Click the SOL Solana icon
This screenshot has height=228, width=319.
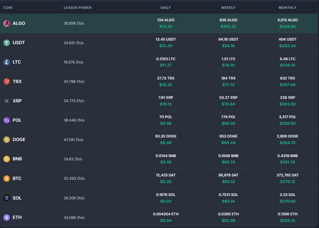7,198
